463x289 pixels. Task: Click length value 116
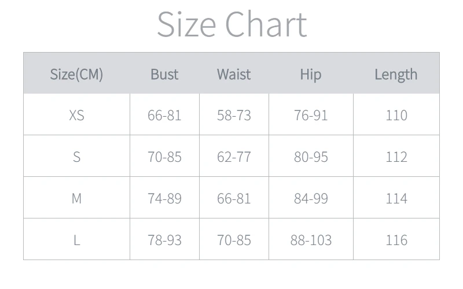click(x=396, y=240)
